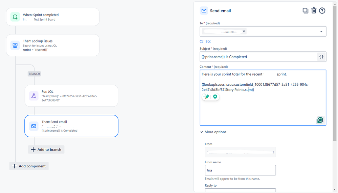
Task: Add a Cc recipient
Action: coord(202,41)
